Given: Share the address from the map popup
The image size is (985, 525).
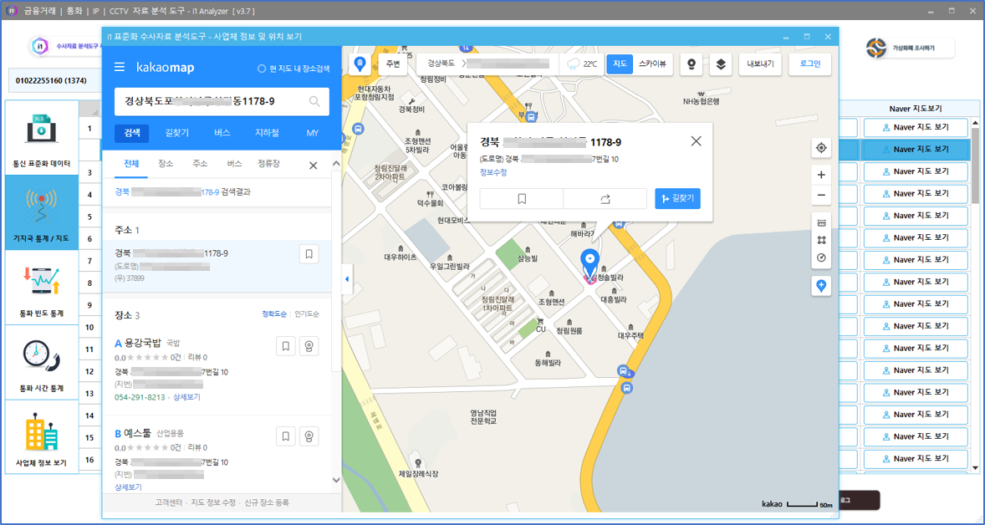Looking at the screenshot, I should [605, 198].
